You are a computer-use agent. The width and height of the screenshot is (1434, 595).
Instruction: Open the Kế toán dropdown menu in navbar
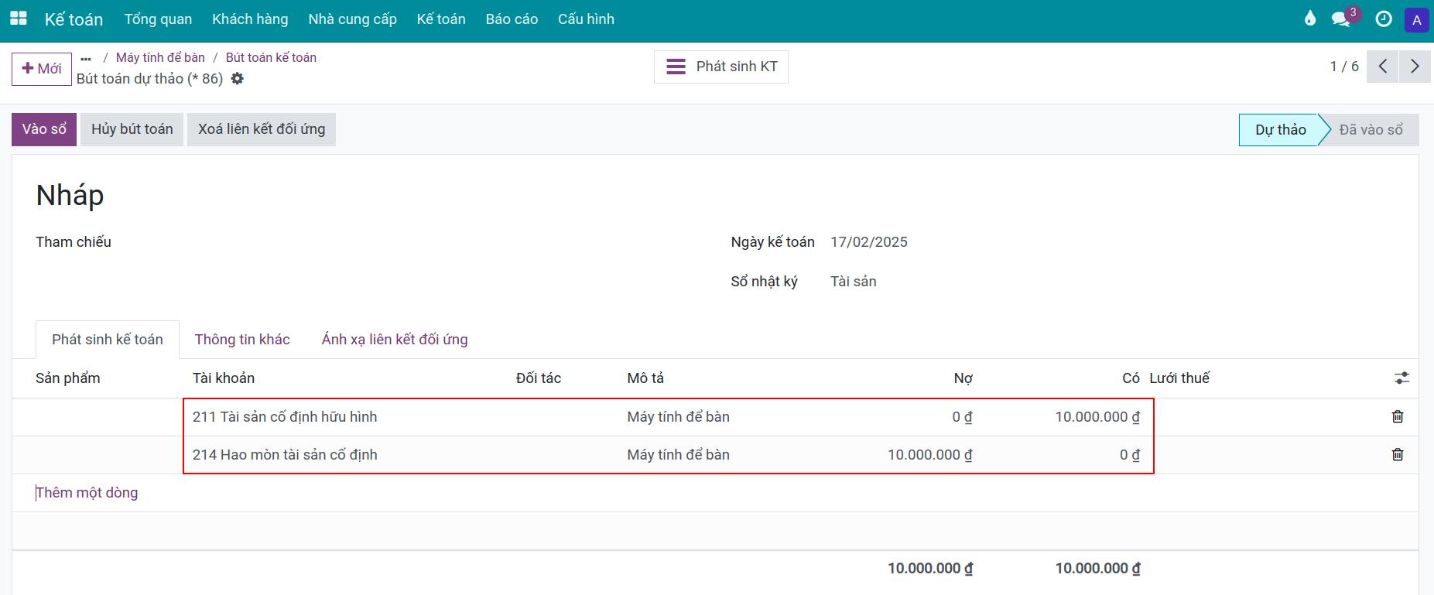441,19
